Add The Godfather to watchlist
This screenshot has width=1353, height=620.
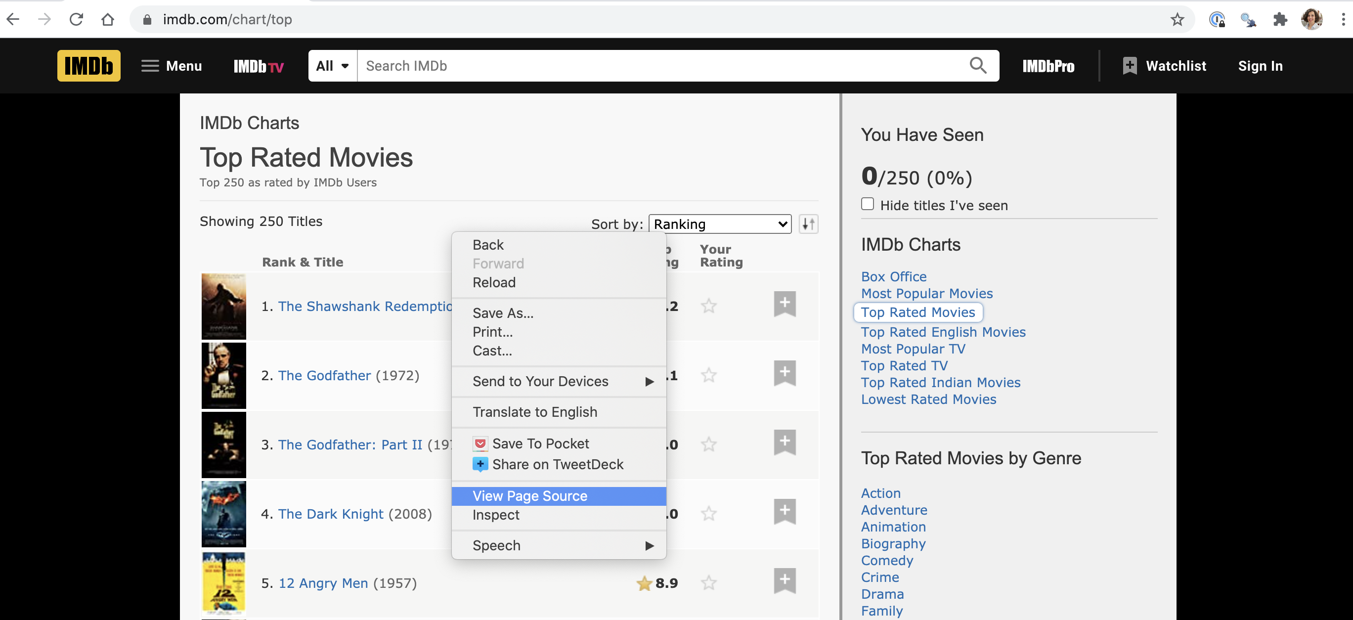click(x=785, y=373)
